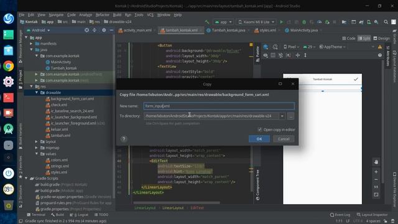Click OK in Copy dialog
This screenshot has width=398, height=224.
pyautogui.click(x=259, y=139)
